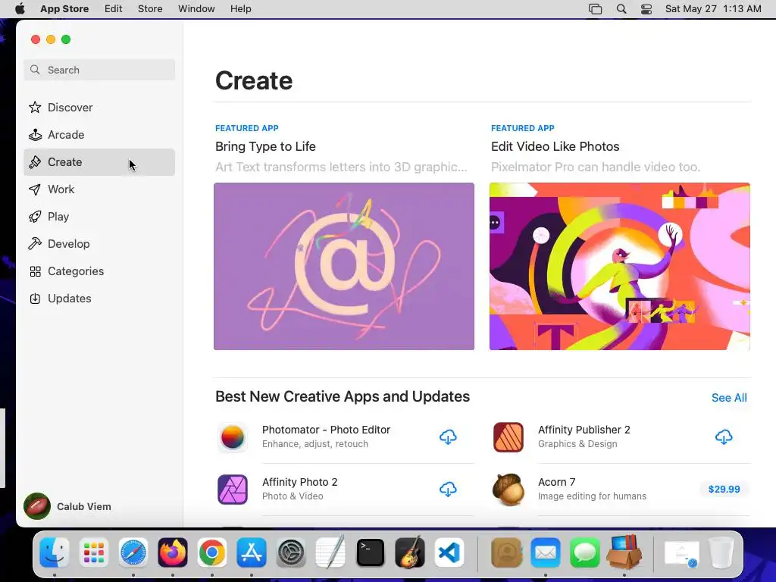Viewport: 776px width, 582px height.
Task: Open the Affinity Publisher 2 app icon
Action: pos(508,437)
